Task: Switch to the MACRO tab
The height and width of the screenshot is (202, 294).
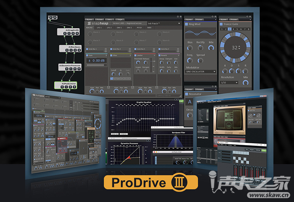Action: 89,27
